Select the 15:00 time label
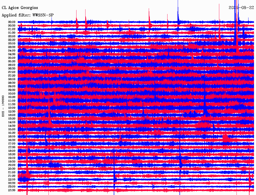 click(x=12, y=129)
